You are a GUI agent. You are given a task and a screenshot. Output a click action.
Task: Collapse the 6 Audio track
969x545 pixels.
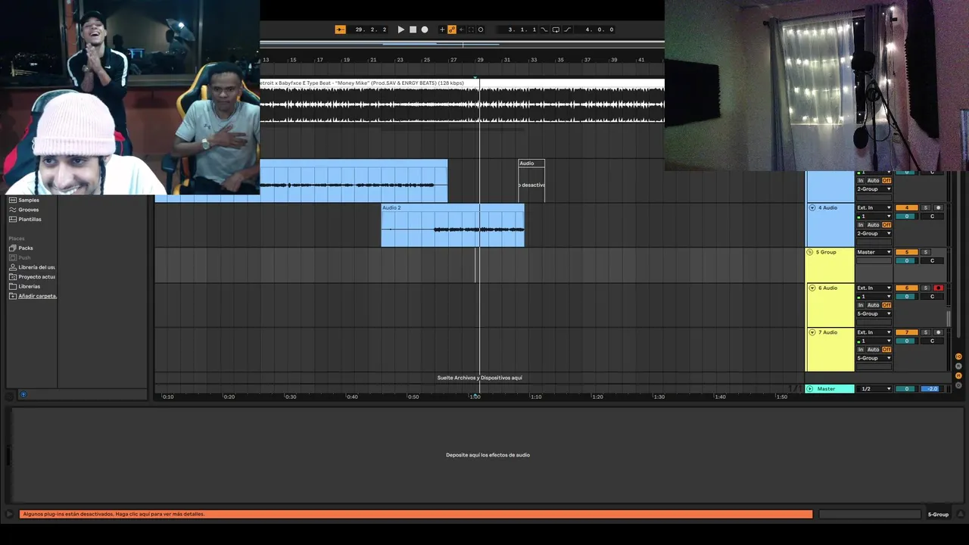coord(812,288)
